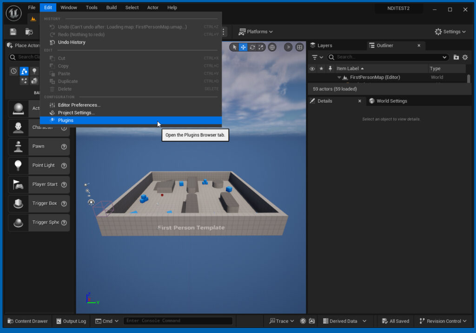Viewport: 476px width, 333px height.
Task: Toggle the star favorites column in Outliner
Action: [x=321, y=68]
